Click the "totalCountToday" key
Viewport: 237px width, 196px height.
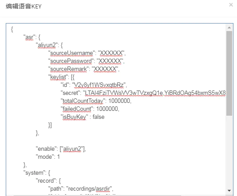point(83,101)
